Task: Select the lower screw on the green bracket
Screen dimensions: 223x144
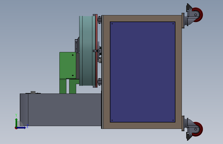Action: click(73, 76)
